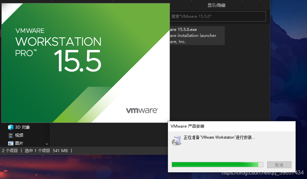Click the "are installation launcher" description text

tap(193, 36)
